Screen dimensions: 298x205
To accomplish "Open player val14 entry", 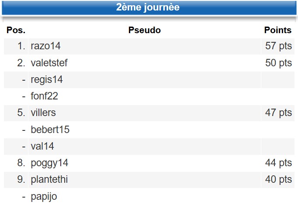I will pos(42,146).
